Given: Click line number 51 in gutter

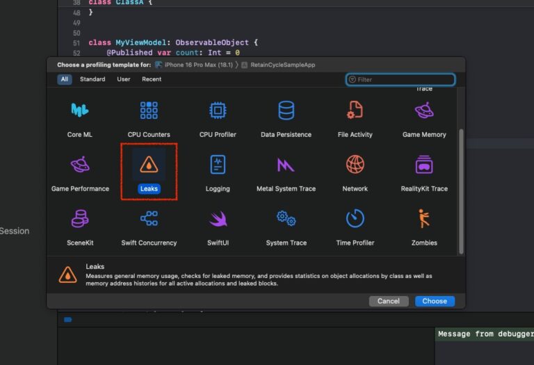Looking at the screenshot, I should click(x=76, y=43).
